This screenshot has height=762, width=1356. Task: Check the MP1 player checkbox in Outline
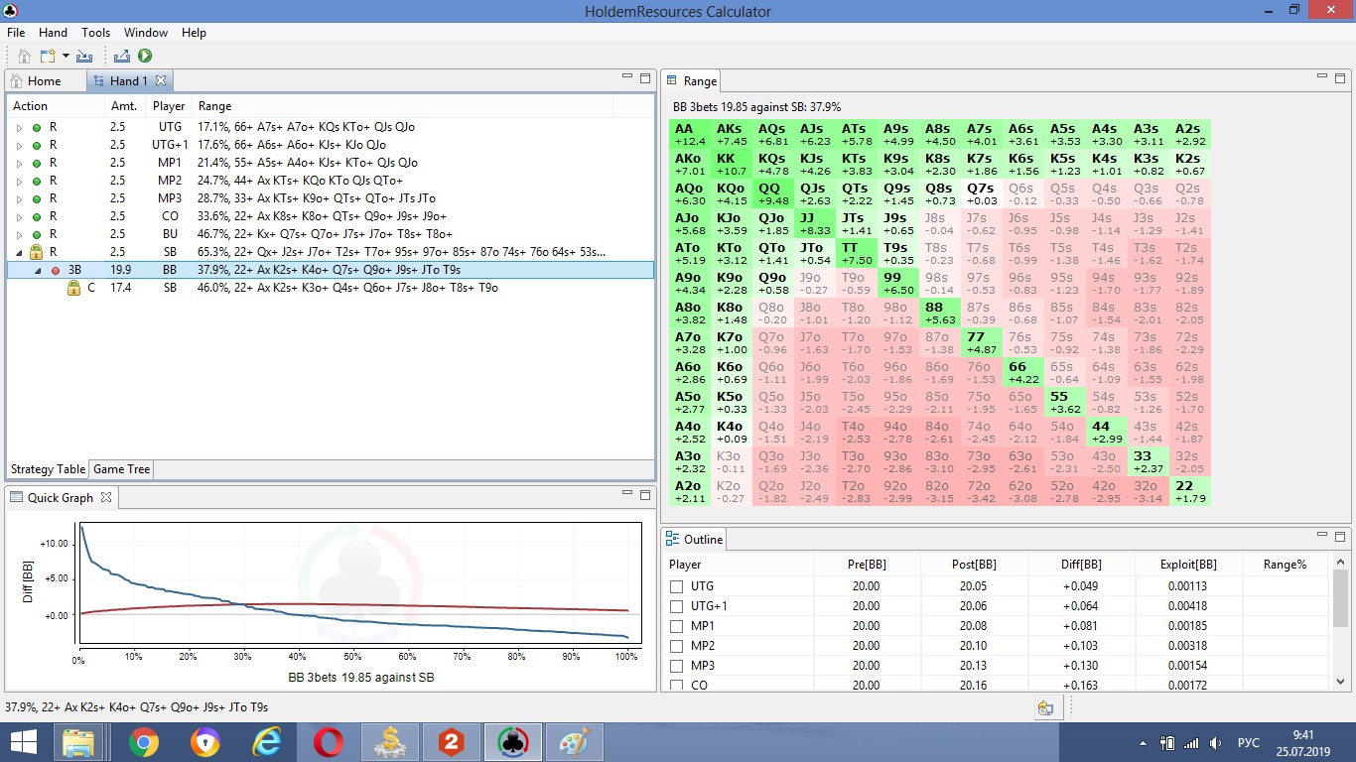(x=677, y=626)
